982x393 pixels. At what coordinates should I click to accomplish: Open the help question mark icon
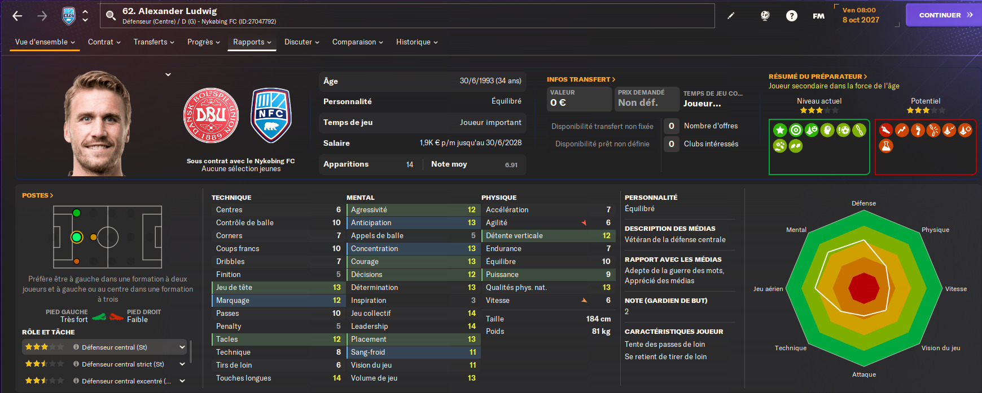pyautogui.click(x=792, y=16)
